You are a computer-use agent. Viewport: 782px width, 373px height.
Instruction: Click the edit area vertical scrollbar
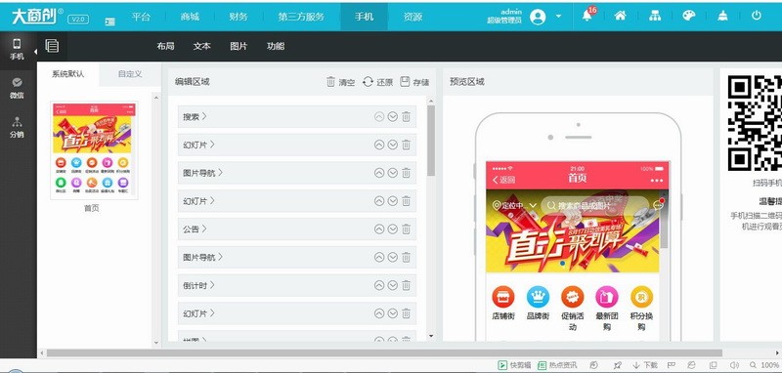coord(431,141)
